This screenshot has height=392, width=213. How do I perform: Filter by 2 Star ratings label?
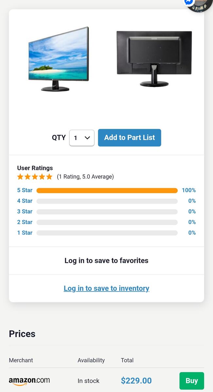(x=25, y=222)
